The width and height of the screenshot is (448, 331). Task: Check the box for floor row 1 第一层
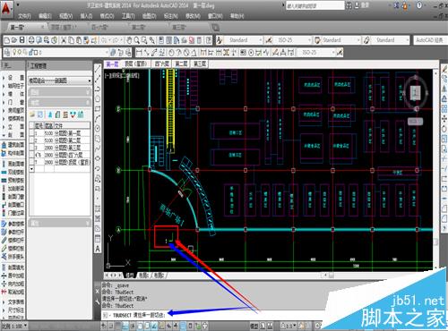click(x=31, y=133)
